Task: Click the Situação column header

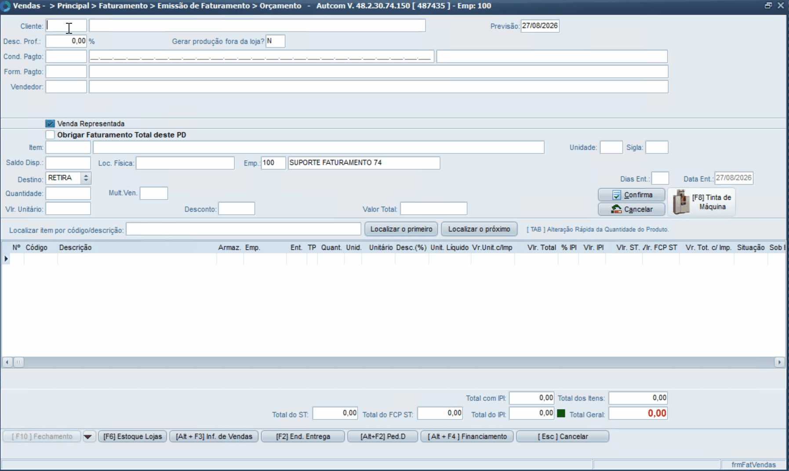Action: click(x=751, y=248)
